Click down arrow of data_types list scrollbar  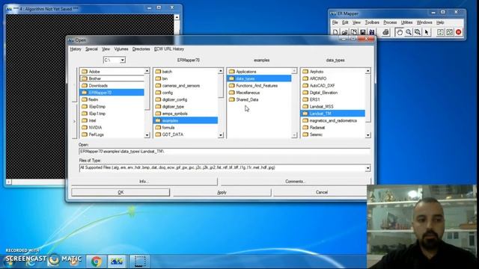367,134
